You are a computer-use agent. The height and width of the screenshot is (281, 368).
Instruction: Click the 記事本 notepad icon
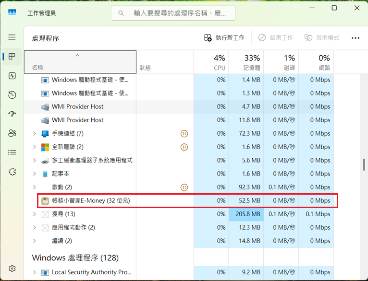point(45,174)
